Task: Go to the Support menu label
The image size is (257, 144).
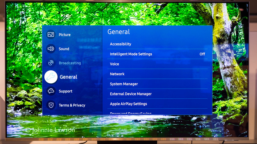Action: point(65,91)
